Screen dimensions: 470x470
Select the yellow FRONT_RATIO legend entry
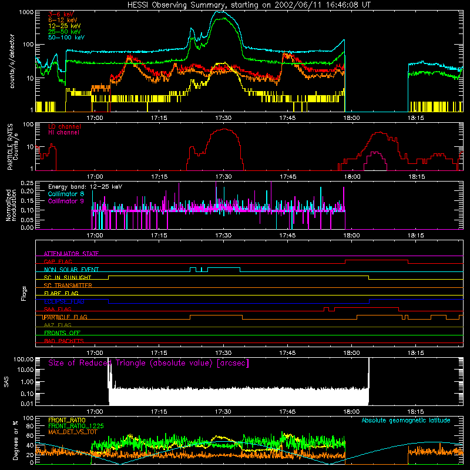(x=67, y=421)
